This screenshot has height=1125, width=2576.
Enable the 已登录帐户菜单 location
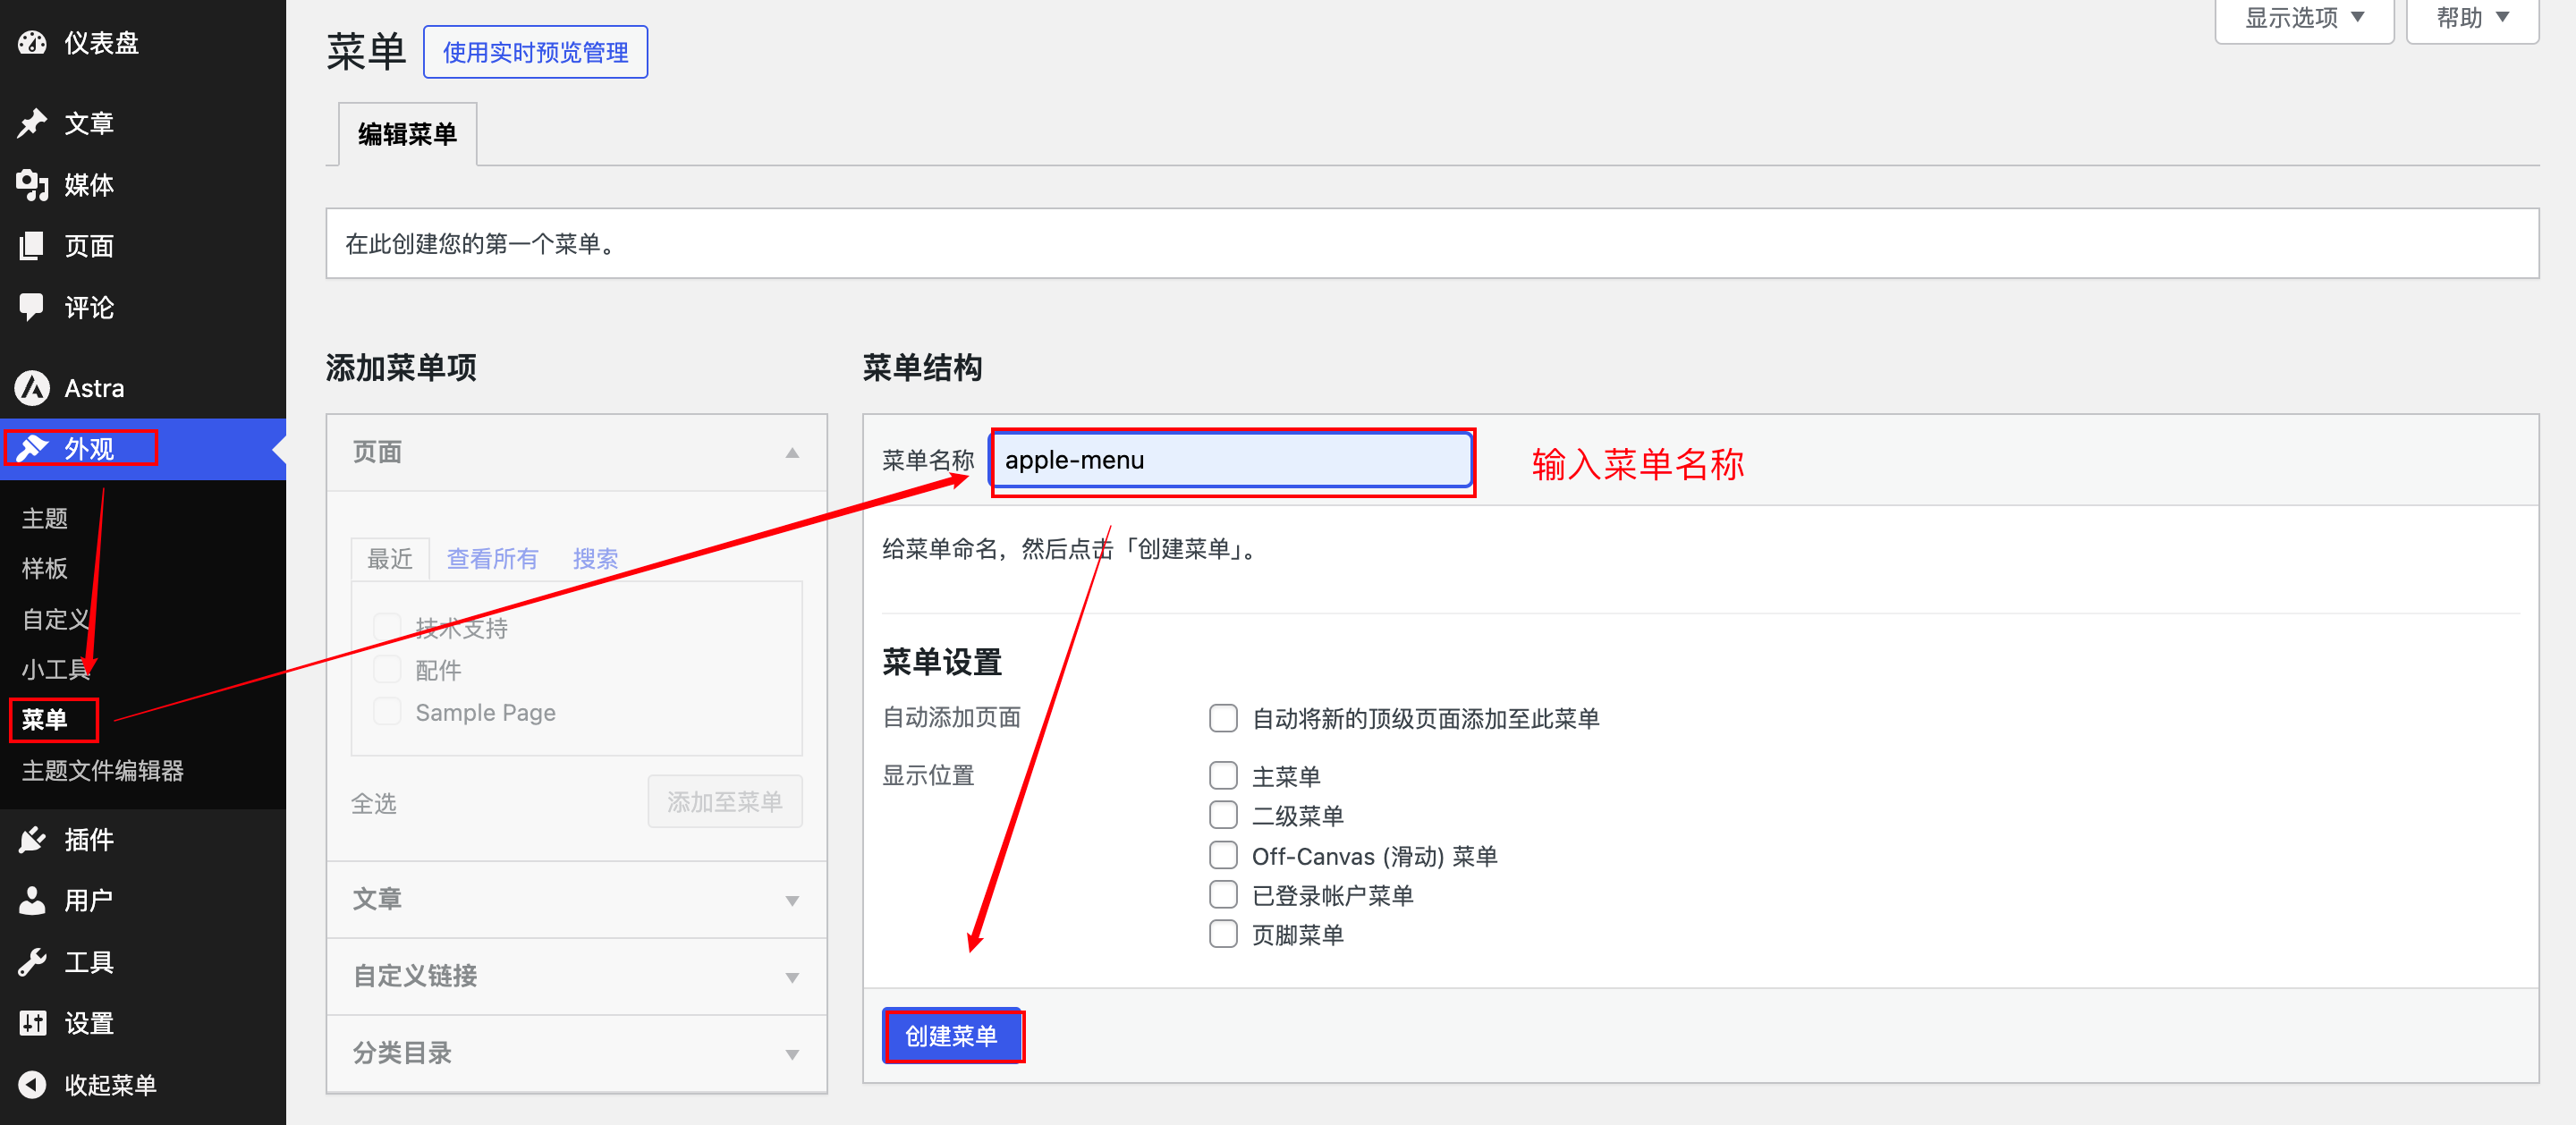coord(1223,894)
